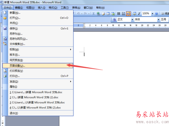The image size is (169, 126).
Task: Open the 帮助(H) menu
Action: 100,8
